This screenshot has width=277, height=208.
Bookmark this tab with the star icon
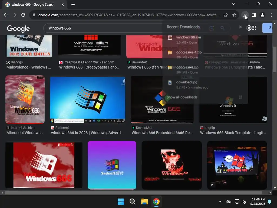click(x=234, y=15)
